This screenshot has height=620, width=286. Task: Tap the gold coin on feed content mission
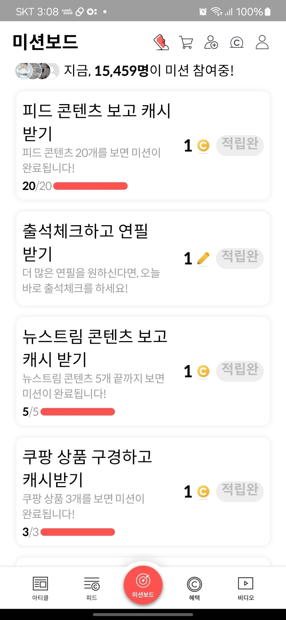pyautogui.click(x=203, y=146)
